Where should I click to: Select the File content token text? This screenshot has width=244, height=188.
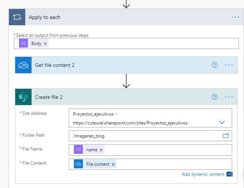[x=98, y=164]
